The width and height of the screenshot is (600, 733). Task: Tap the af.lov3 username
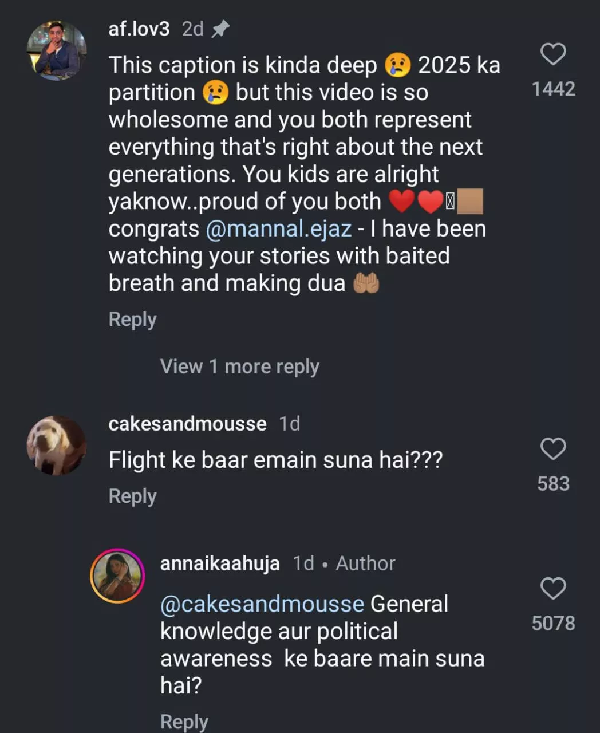(x=139, y=29)
